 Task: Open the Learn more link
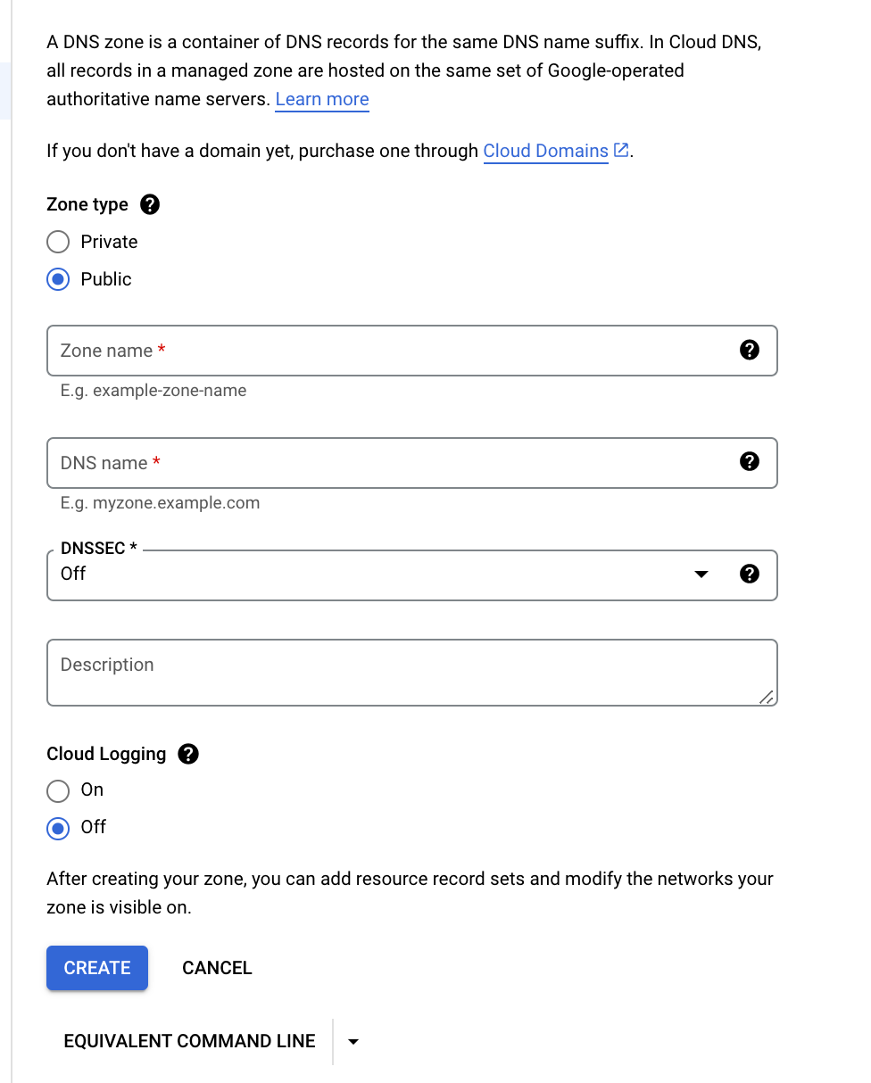click(x=321, y=99)
